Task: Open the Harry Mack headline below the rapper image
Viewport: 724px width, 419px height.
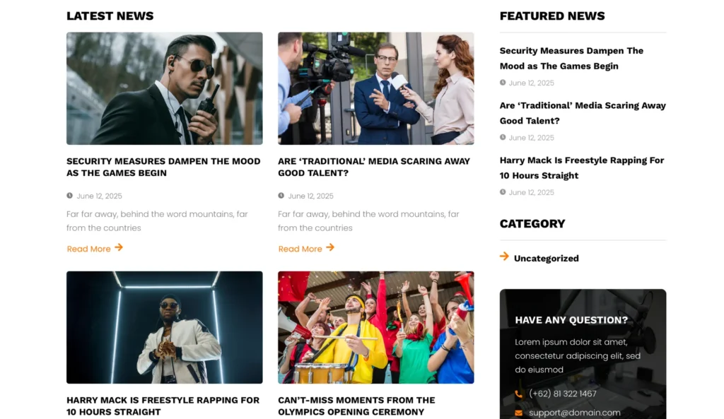Action: [163, 406]
